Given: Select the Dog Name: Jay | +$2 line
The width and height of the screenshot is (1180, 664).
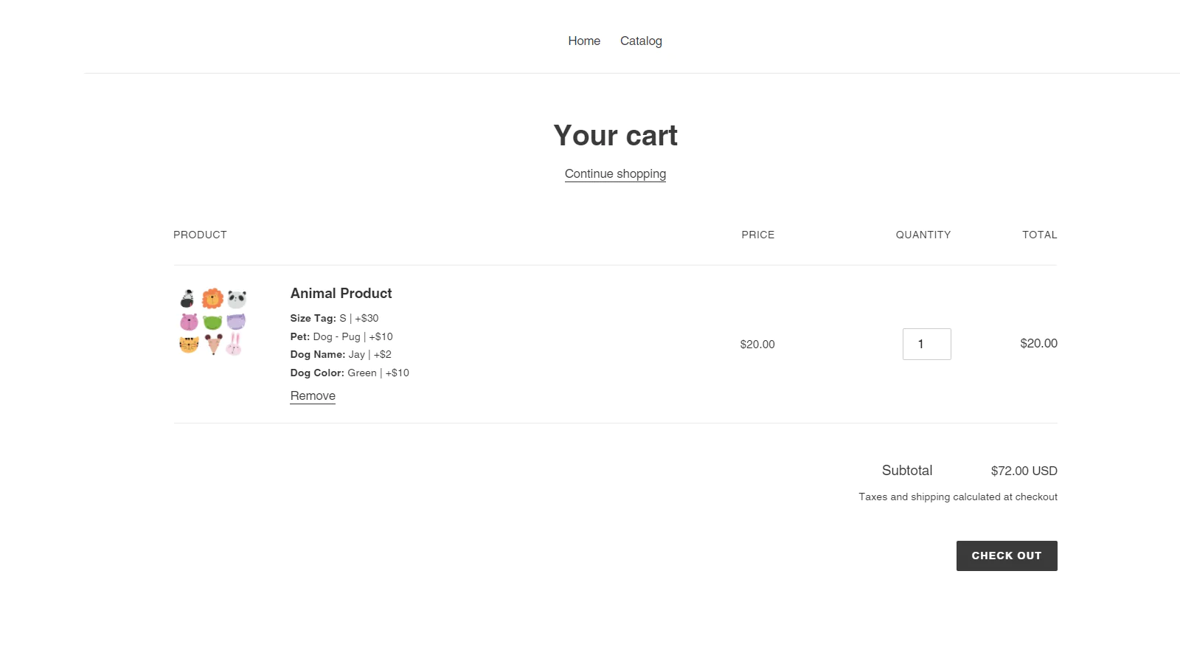Looking at the screenshot, I should tap(341, 355).
